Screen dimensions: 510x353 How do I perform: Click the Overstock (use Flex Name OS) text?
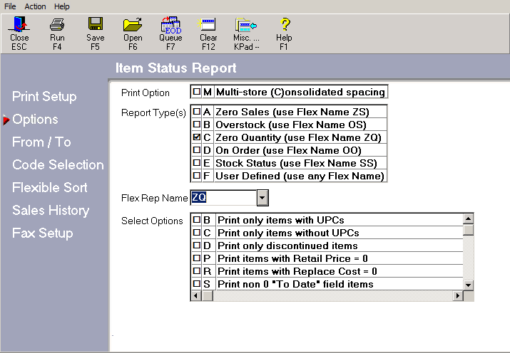pyautogui.click(x=291, y=125)
